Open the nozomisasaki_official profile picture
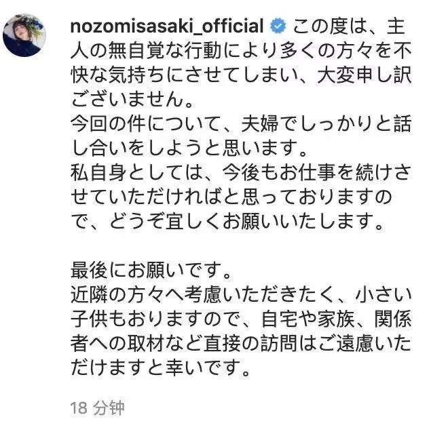429x434 pixels. 24,35
